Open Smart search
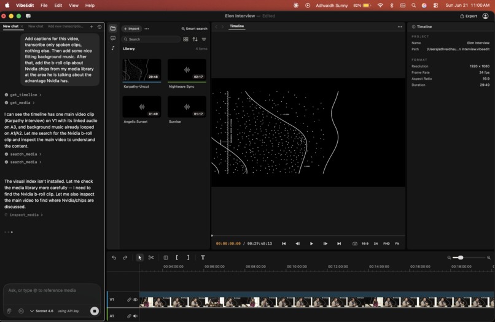The image size is (495, 322). click(x=194, y=29)
